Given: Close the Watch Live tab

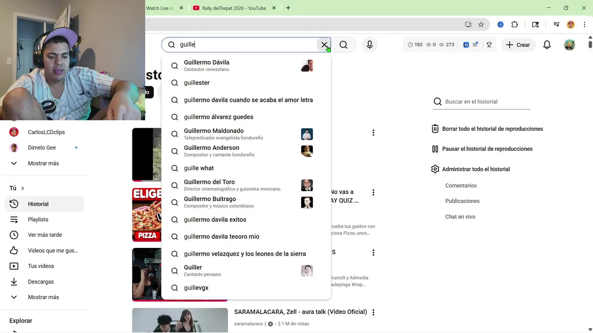Looking at the screenshot, I should pyautogui.click(x=181, y=8).
